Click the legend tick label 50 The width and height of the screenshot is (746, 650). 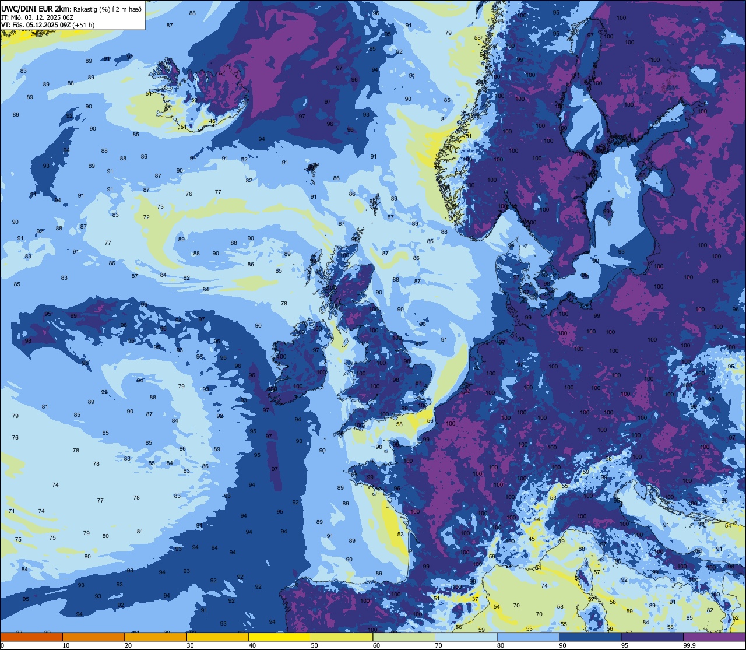[315, 645]
